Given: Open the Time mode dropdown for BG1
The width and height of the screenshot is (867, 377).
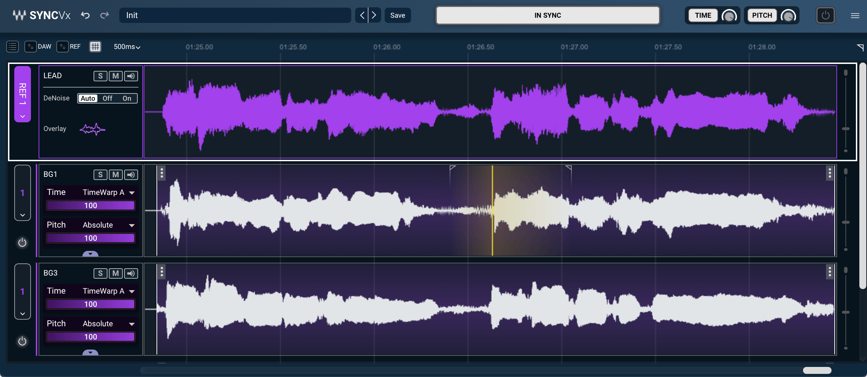Looking at the screenshot, I should point(108,192).
